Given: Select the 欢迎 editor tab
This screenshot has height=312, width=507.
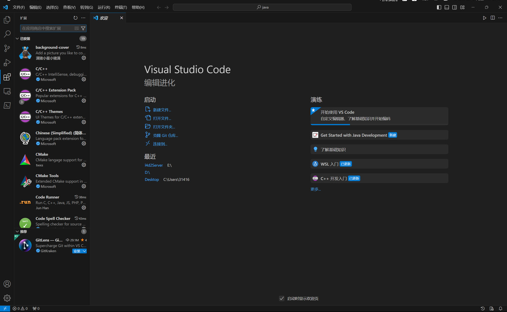Looking at the screenshot, I should [105, 18].
